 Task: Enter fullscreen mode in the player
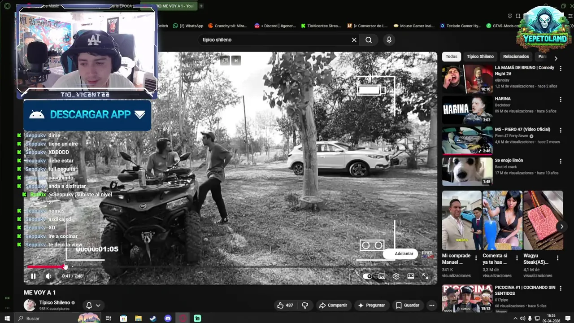pos(425,276)
